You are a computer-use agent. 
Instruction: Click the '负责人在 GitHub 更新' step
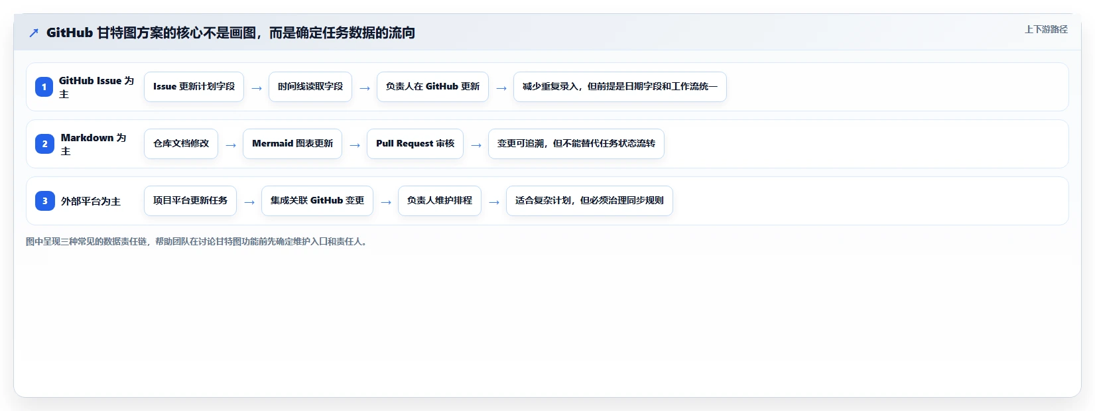pos(432,87)
